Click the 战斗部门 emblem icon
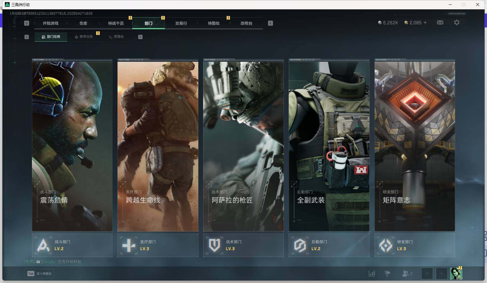This screenshot has width=487, height=283. (43, 245)
